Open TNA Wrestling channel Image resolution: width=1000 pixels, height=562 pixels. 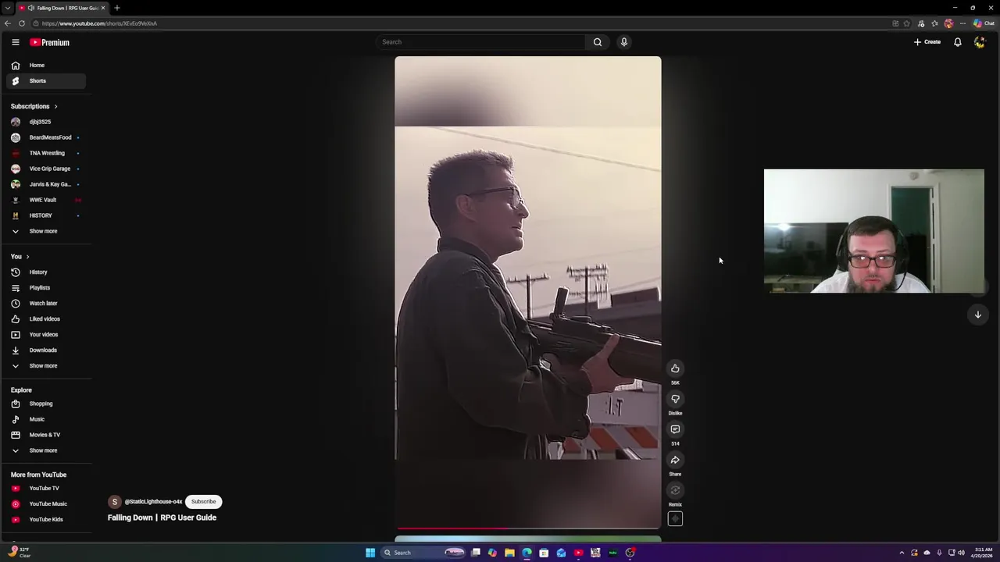(x=46, y=153)
